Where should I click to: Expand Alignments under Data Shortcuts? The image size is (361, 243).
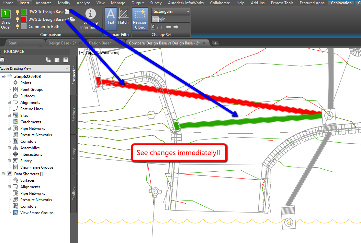point(9,187)
